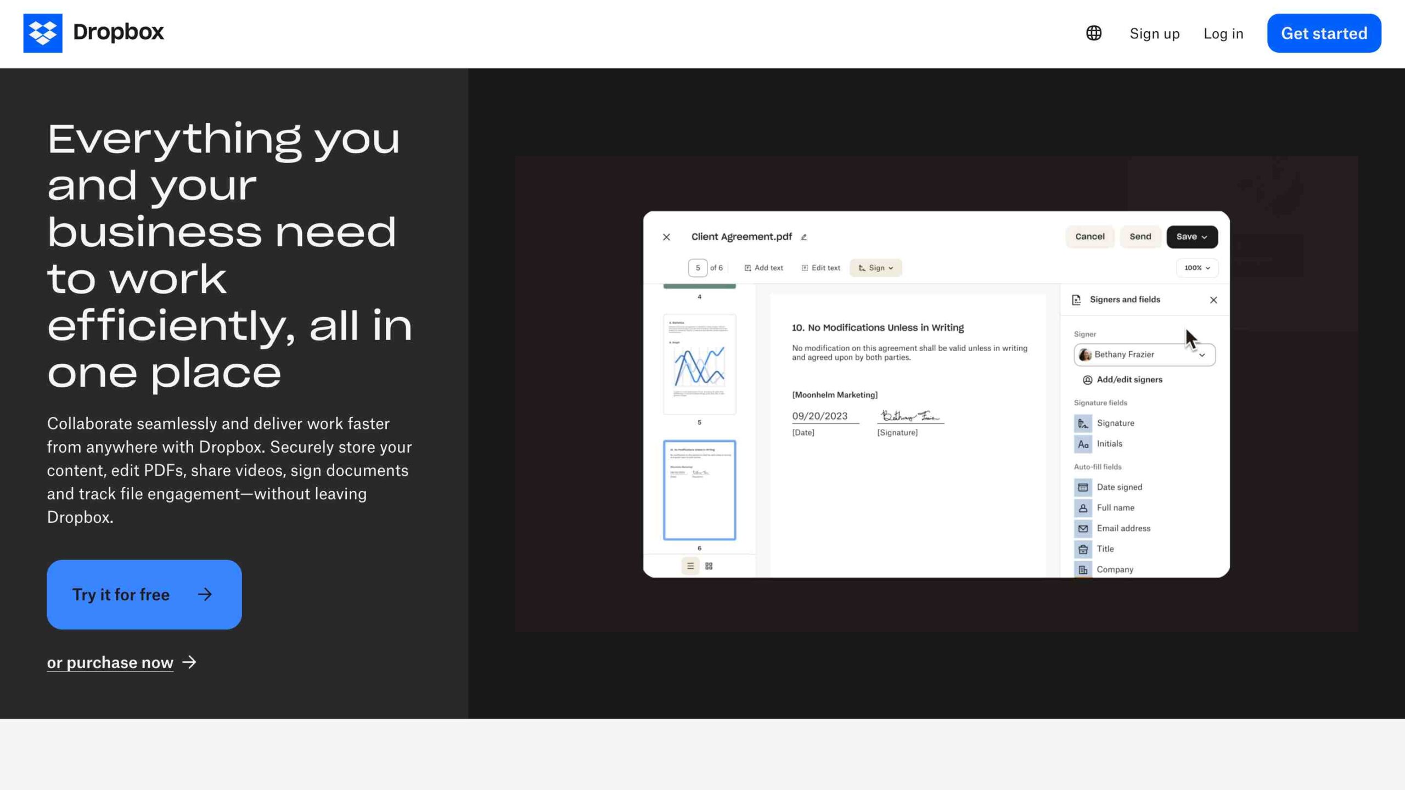The image size is (1405, 790).
Task: Expand the Save button options
Action: pos(1206,236)
